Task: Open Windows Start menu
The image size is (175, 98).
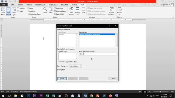Action: click(x=3, y=96)
